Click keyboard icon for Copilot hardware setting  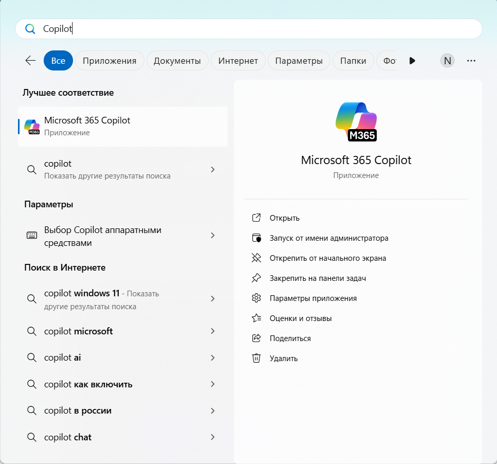(x=32, y=235)
